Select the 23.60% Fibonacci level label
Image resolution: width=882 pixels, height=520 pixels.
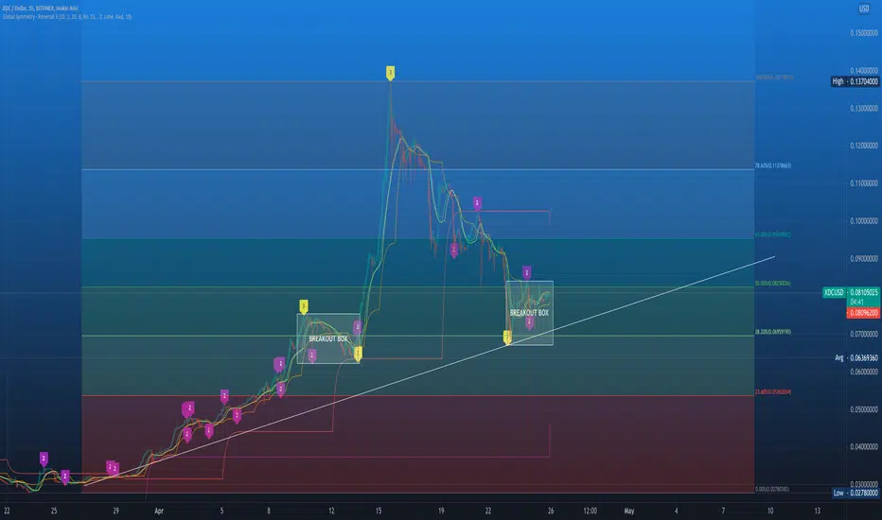point(773,391)
